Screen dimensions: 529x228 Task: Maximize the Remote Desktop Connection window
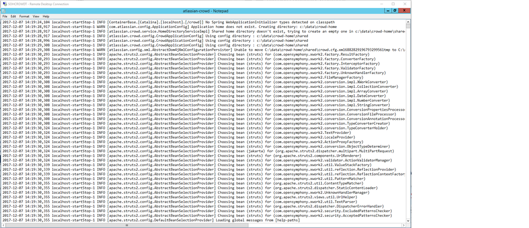[393, 4]
